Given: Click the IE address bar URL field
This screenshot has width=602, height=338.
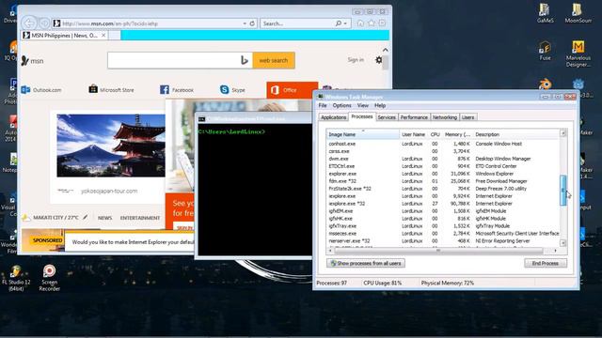Looking at the screenshot, I should point(151,23).
